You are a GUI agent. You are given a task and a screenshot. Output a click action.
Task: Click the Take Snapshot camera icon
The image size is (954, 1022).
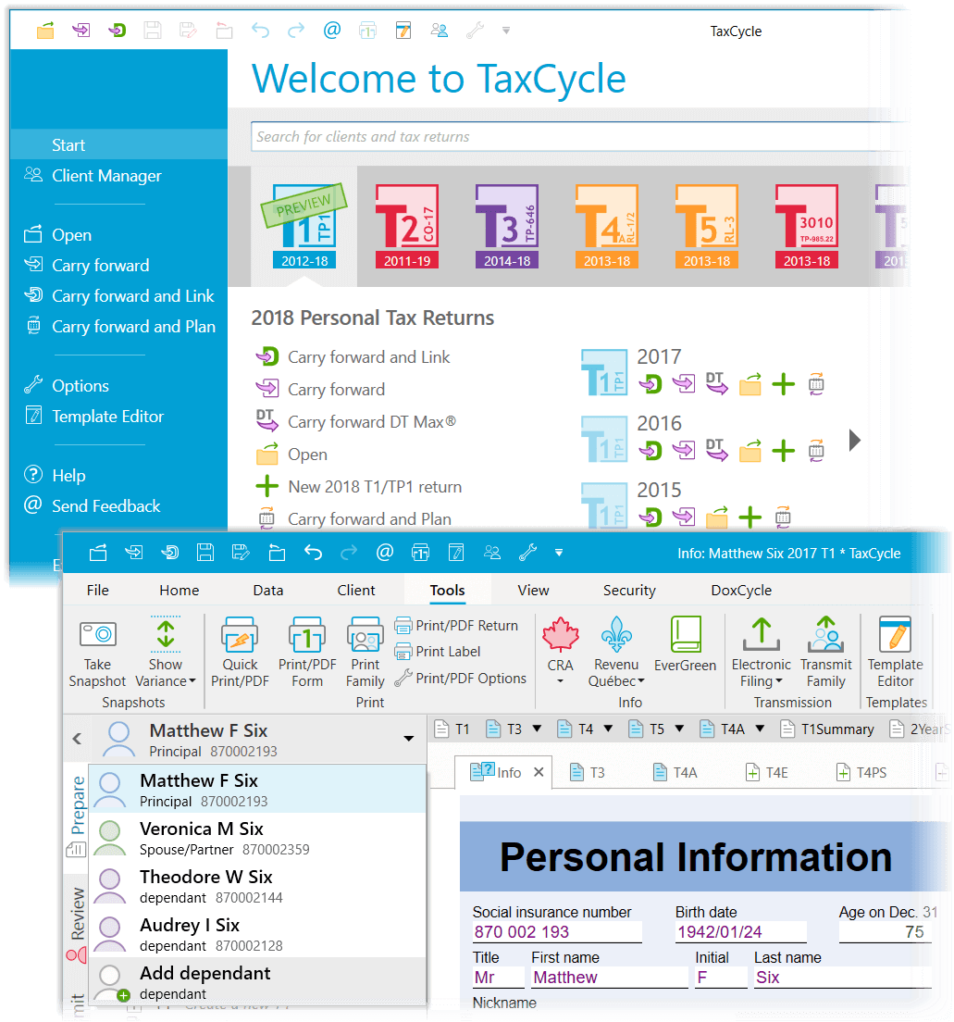pyautogui.click(x=98, y=635)
